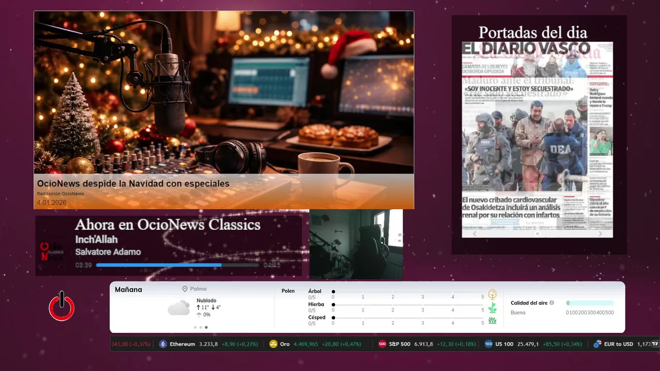
Task: Go to previous newspaper cover arrow
Action: (475, 233)
